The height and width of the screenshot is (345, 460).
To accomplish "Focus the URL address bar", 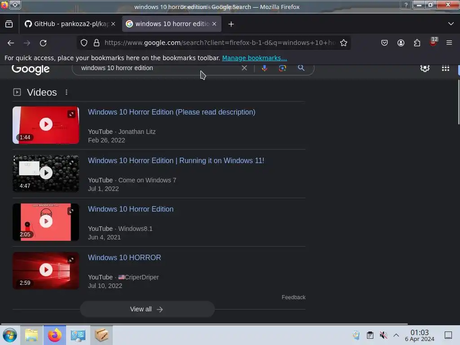I will (219, 43).
